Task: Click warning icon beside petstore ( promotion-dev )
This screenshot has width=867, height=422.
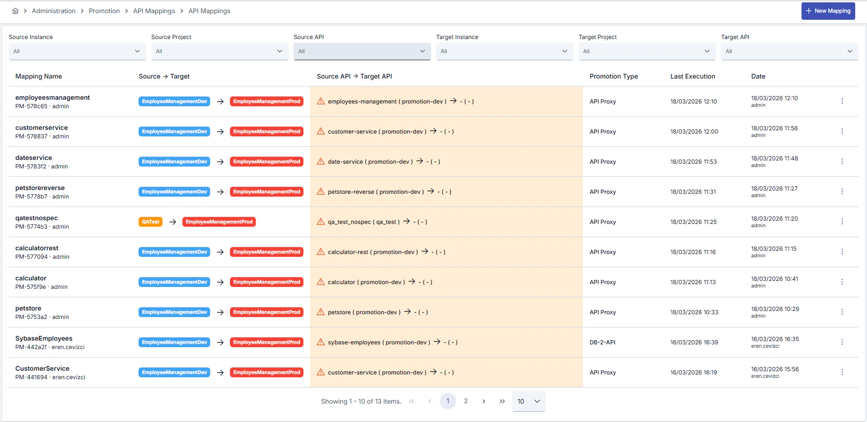Action: [321, 312]
